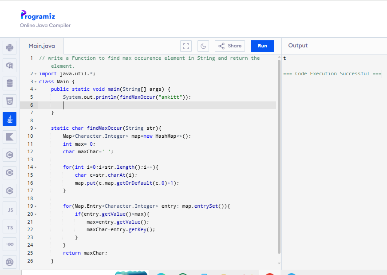Select the active Java compiler icon

(10, 119)
